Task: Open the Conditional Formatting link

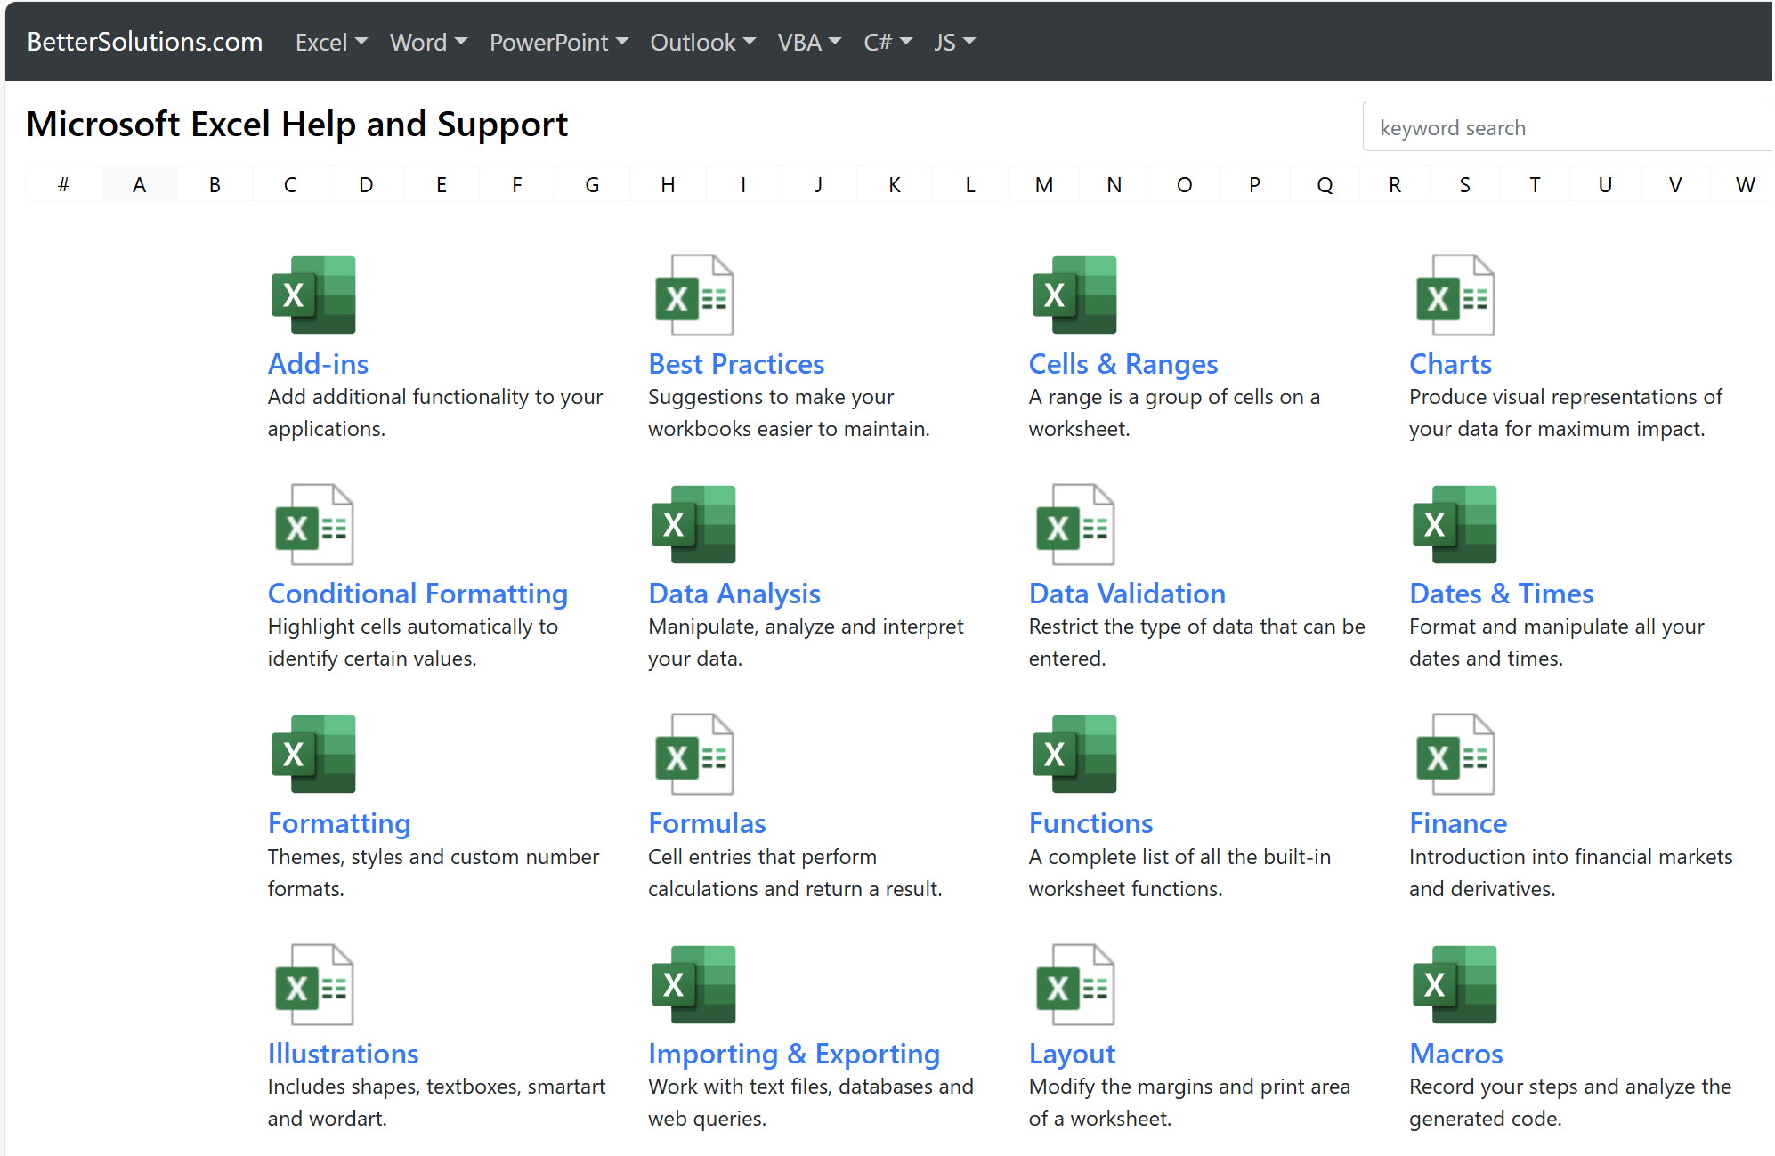Action: pos(417,594)
